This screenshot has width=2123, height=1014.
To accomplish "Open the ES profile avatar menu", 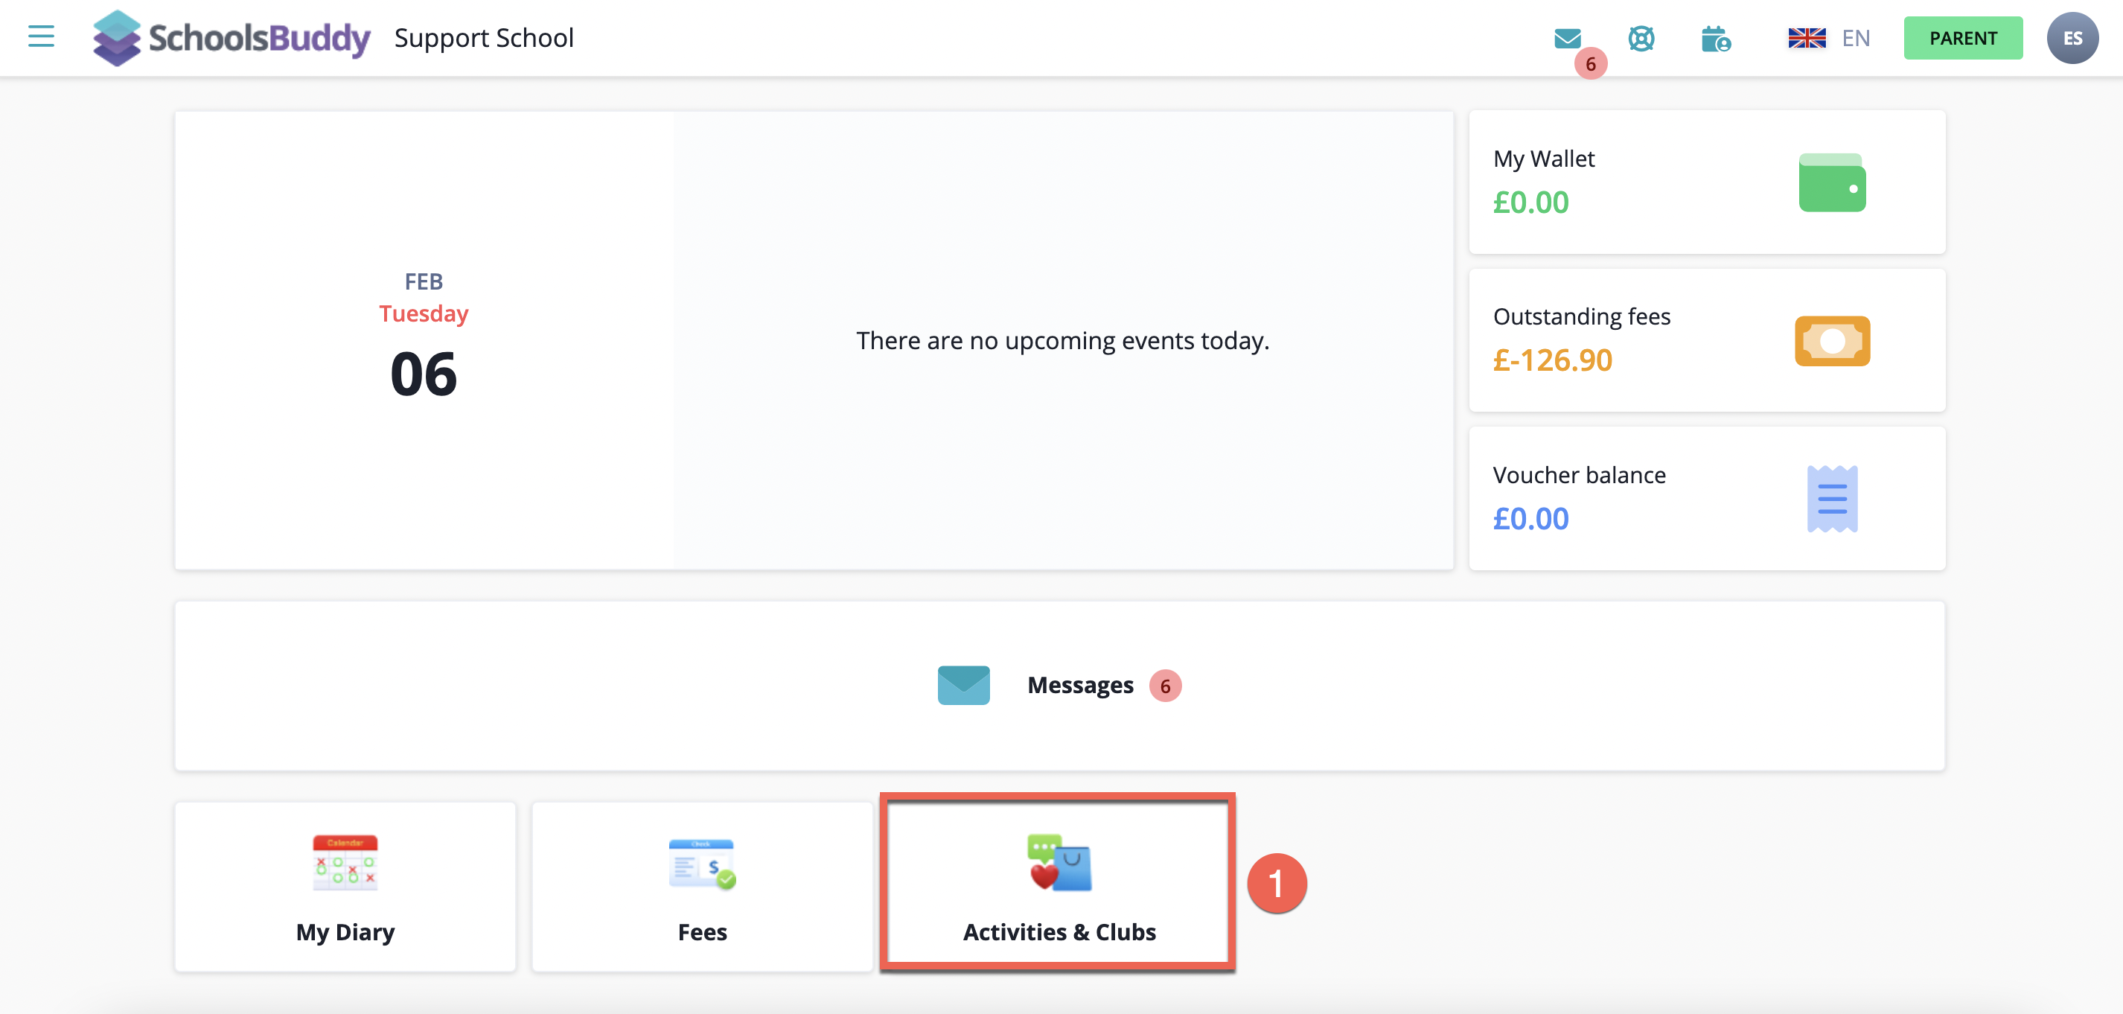I will coord(2072,37).
